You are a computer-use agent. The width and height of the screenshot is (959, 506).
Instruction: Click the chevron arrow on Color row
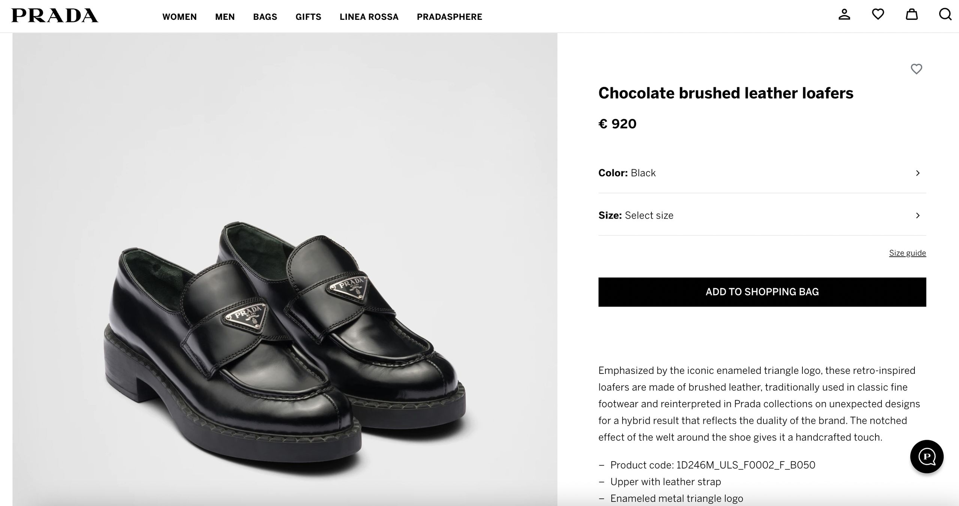click(917, 173)
